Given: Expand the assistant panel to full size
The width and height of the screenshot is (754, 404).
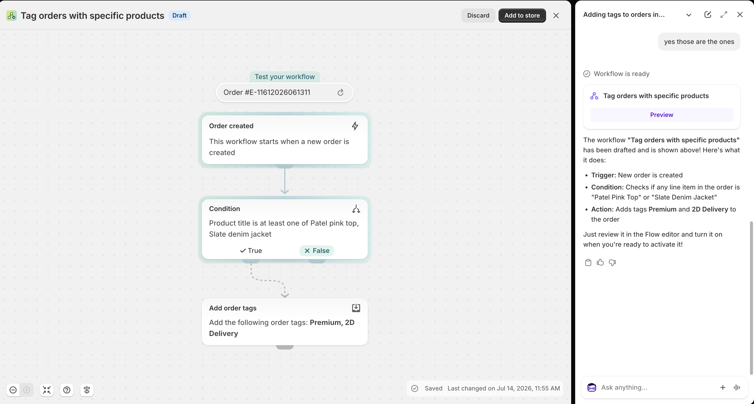Looking at the screenshot, I should click(x=724, y=15).
